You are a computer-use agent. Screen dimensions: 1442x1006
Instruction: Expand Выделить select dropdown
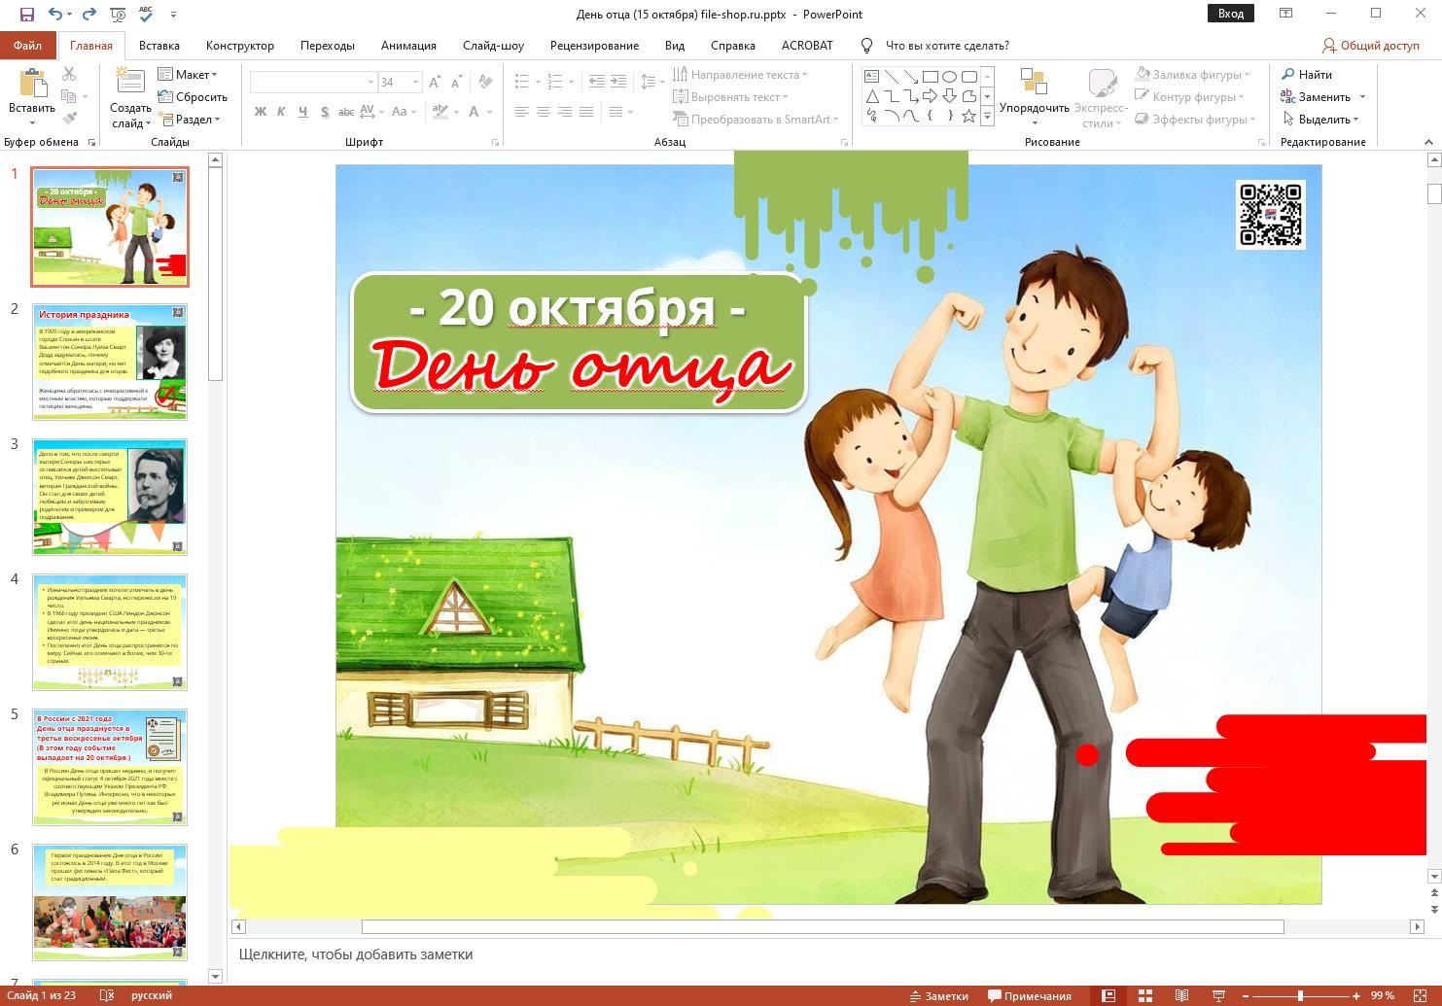pos(1320,120)
